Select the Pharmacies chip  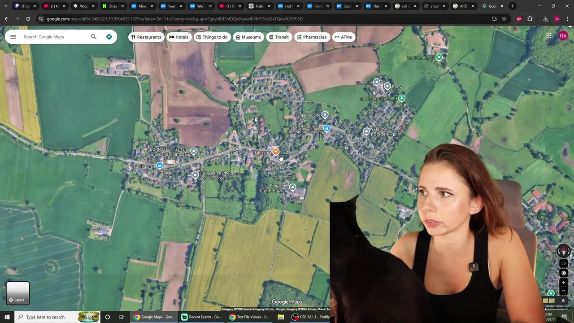click(x=312, y=37)
